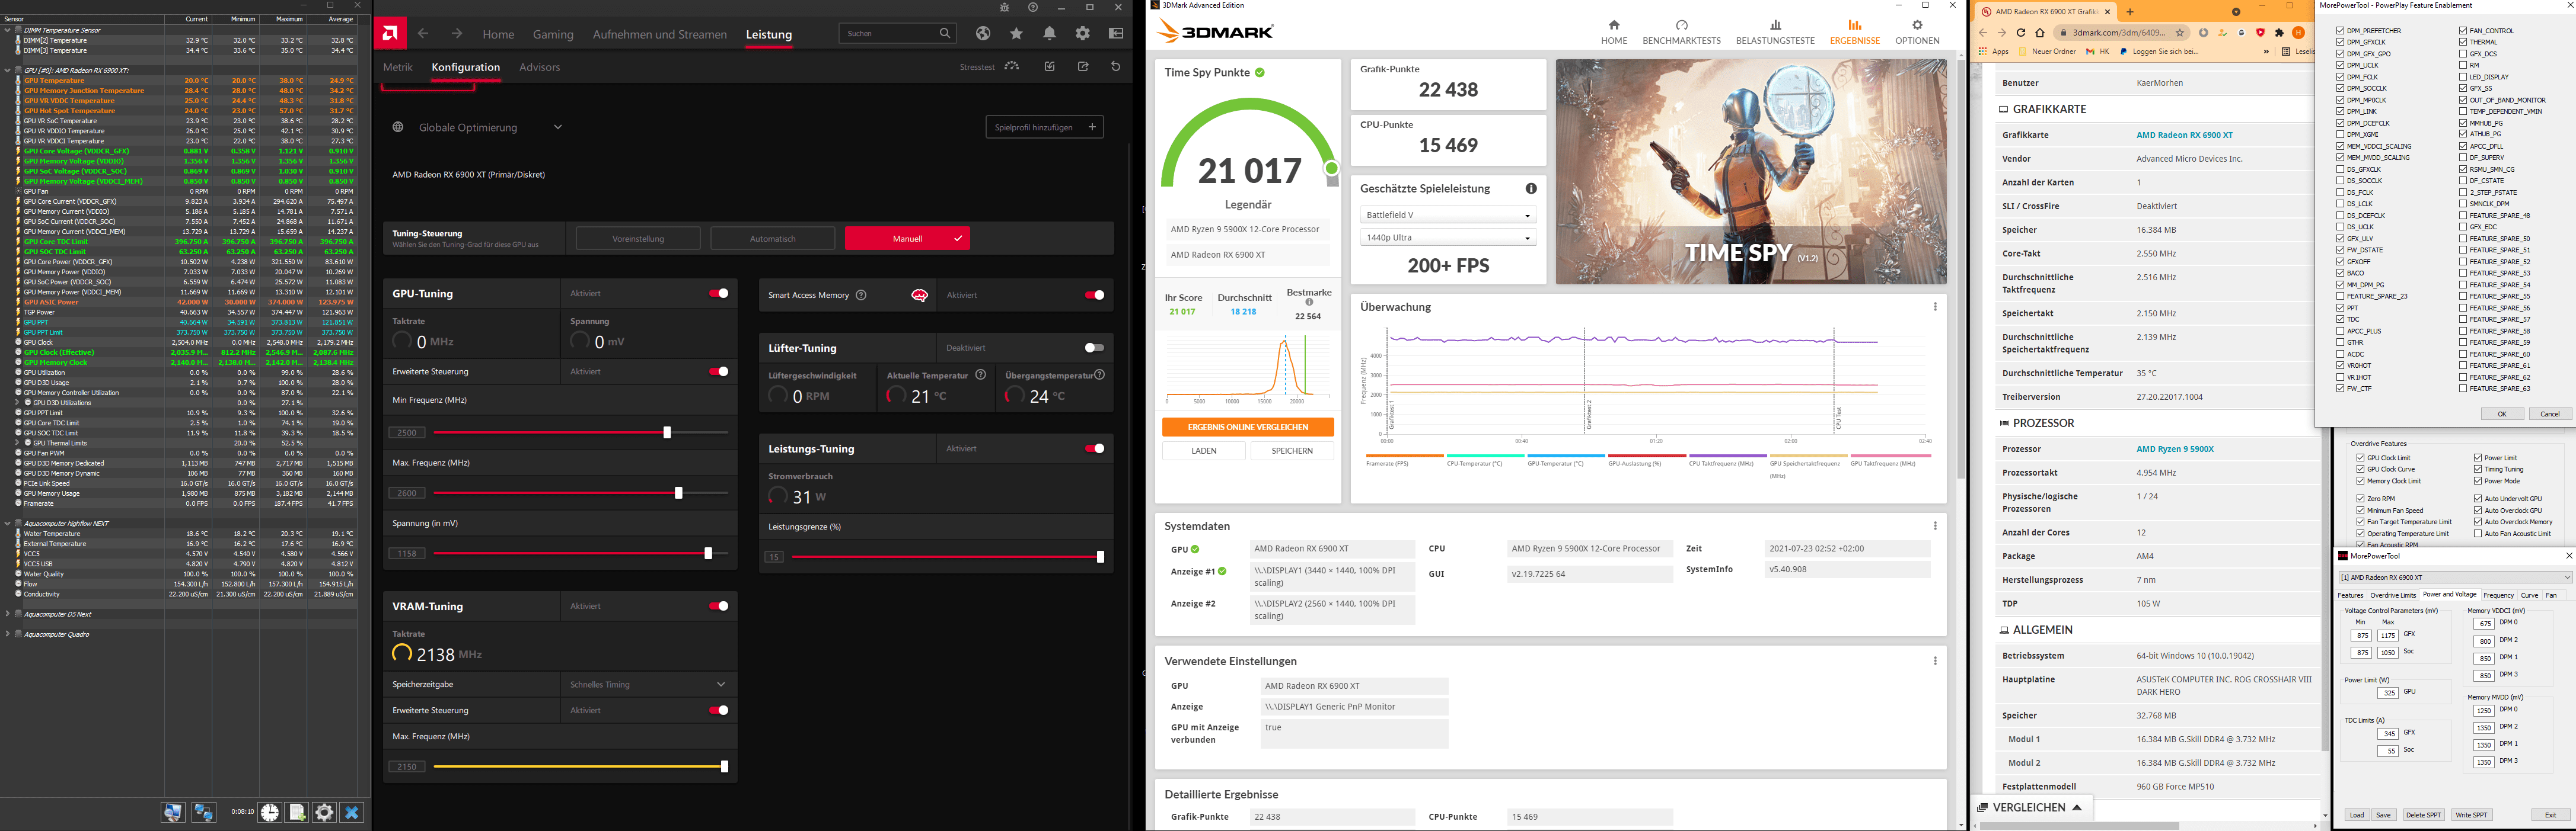Start the Stresstest gauge icon
2576x831 pixels.
point(1012,67)
